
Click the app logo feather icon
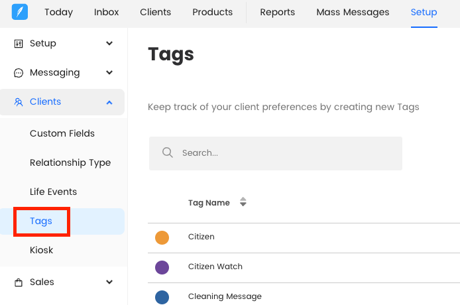[20, 13]
